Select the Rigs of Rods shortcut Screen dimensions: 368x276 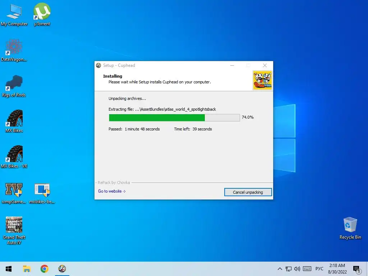[14, 86]
